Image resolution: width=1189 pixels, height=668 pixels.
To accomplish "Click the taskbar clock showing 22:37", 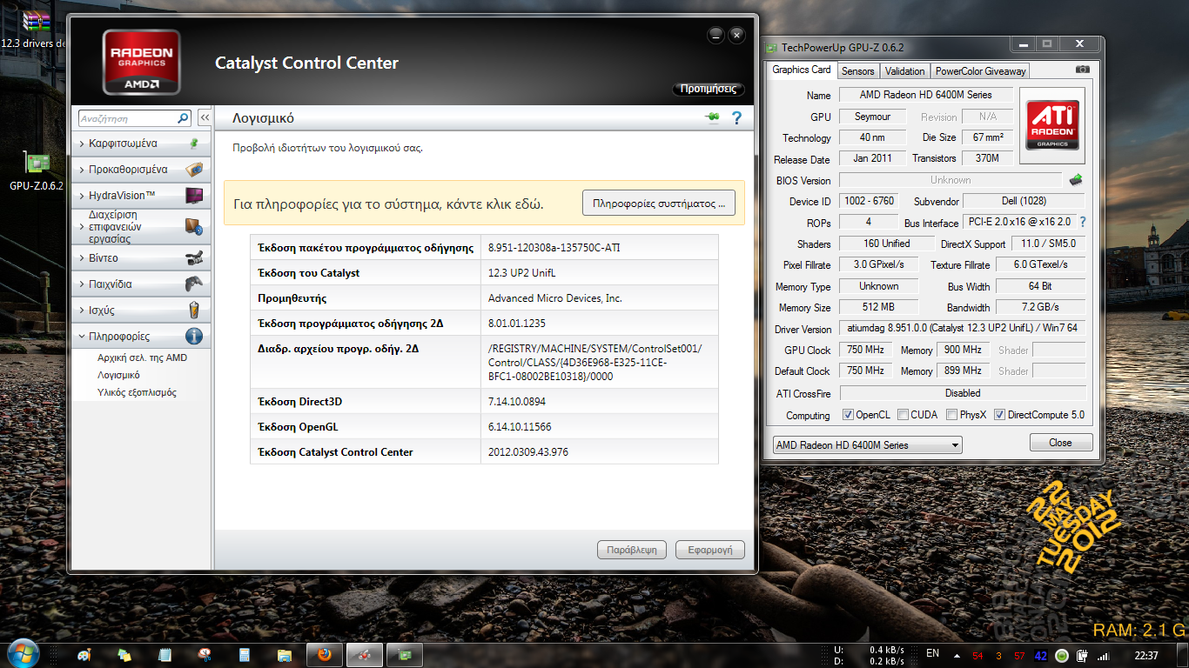I will pyautogui.click(x=1146, y=655).
